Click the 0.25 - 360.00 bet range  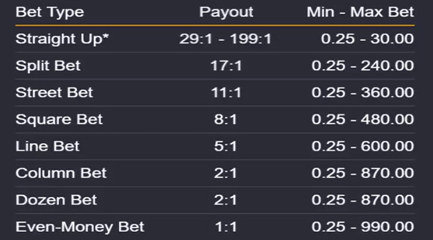coord(363,93)
